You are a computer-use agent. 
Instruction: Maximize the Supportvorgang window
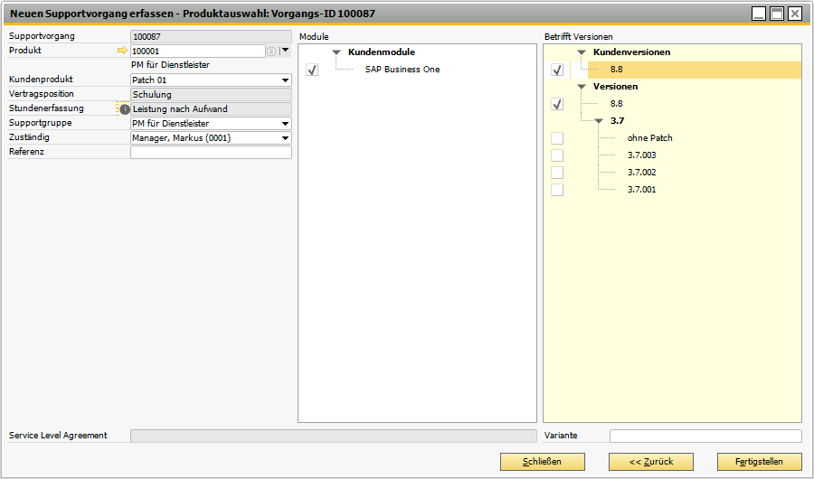coord(777,14)
